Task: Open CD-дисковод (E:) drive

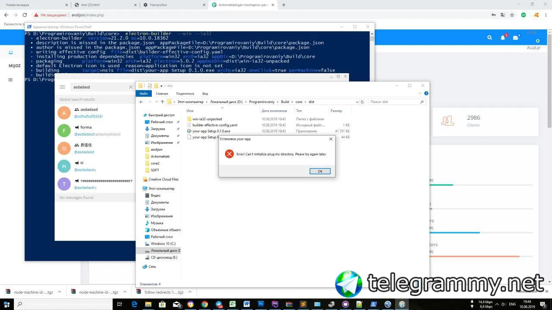Action: coord(164,257)
